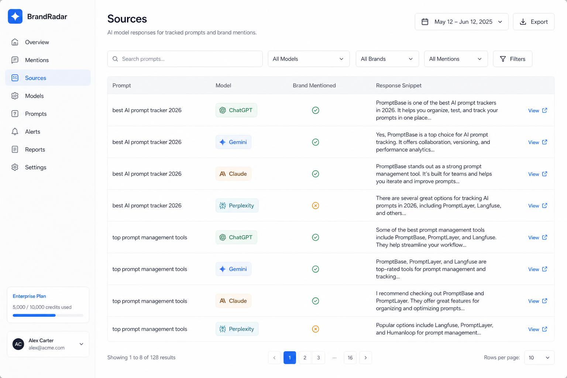Click the Enterprise Plan label
Screen dimensions: 567x378
[x=29, y=296]
